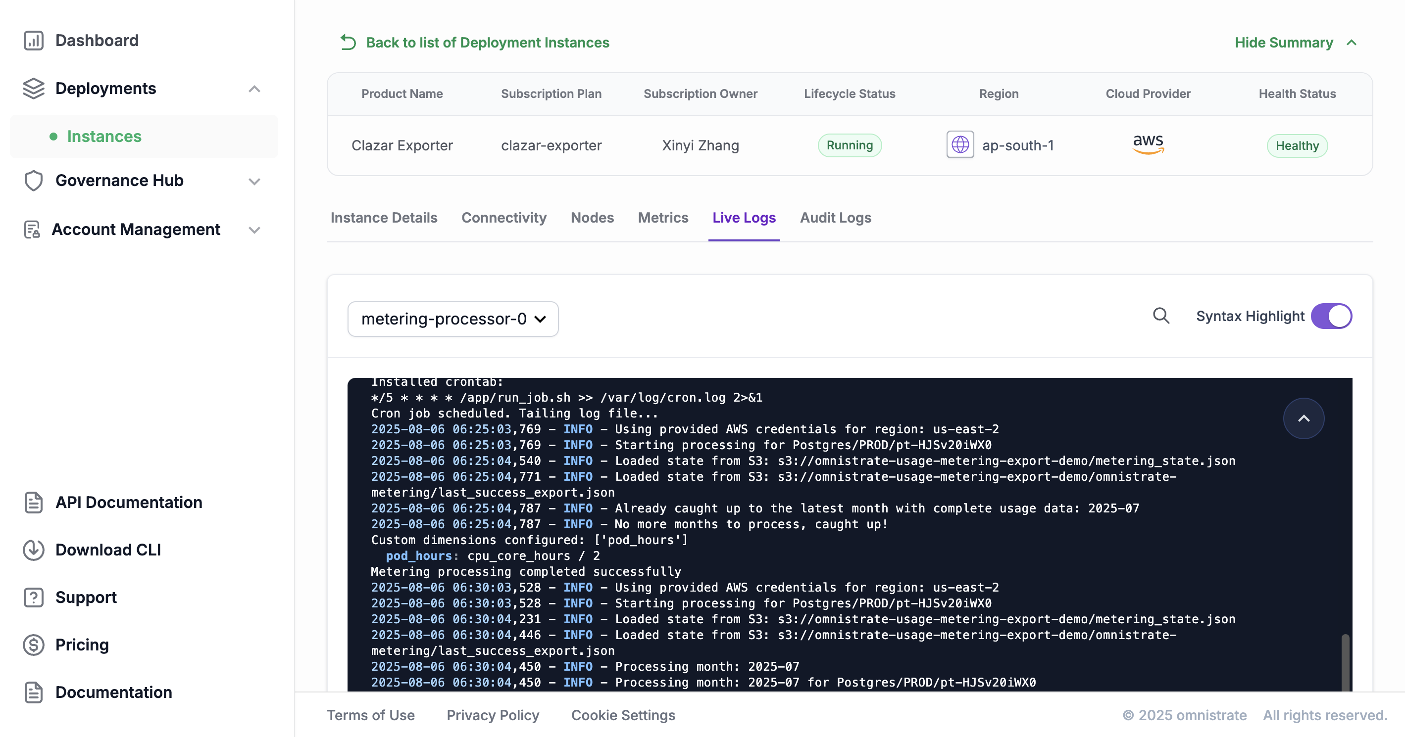
Task: Click the Product Name column header
Action: pyautogui.click(x=402, y=93)
